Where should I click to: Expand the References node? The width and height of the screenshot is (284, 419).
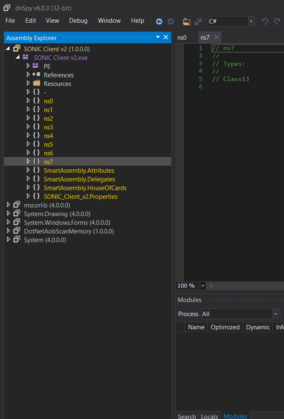pyautogui.click(x=28, y=74)
